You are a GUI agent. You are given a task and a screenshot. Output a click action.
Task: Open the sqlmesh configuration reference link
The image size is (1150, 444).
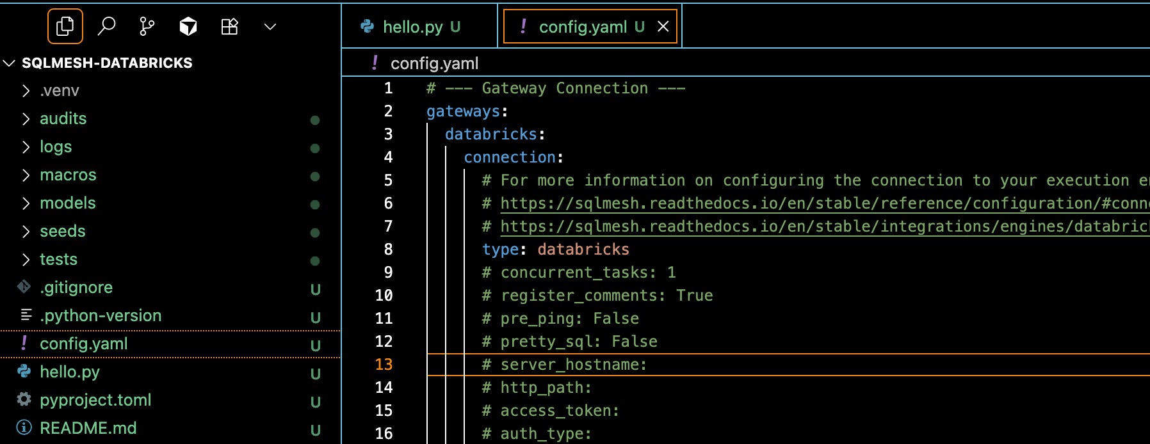[825, 203]
